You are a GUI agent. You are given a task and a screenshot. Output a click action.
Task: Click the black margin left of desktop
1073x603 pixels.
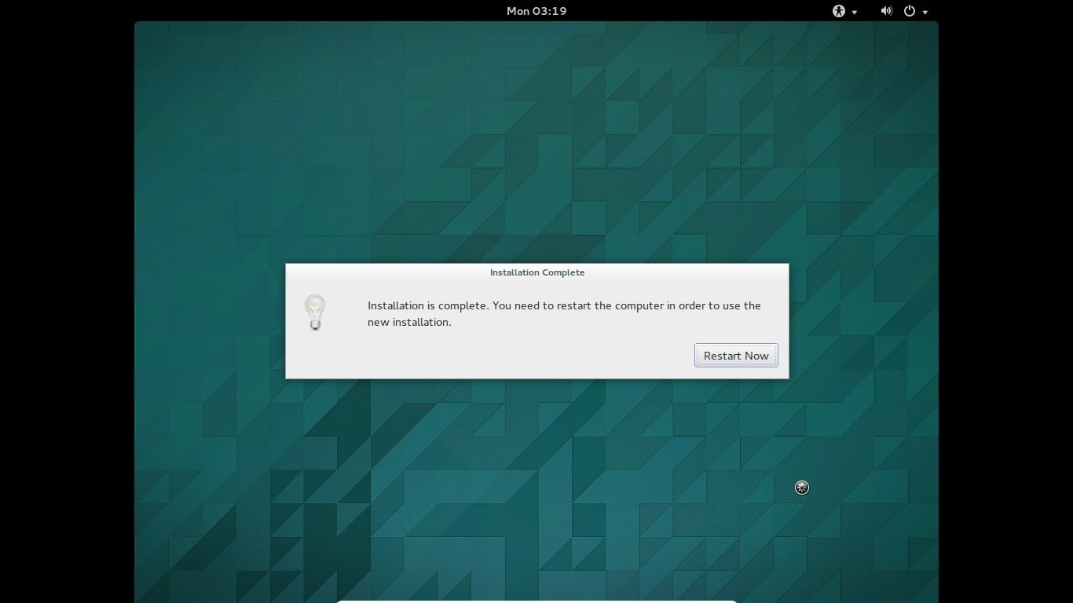[x=67, y=314]
